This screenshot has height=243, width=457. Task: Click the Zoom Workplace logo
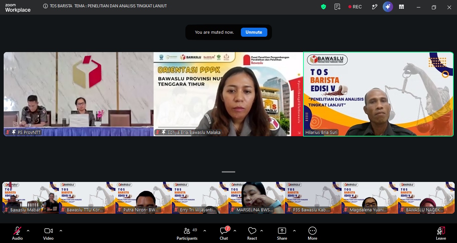click(18, 8)
